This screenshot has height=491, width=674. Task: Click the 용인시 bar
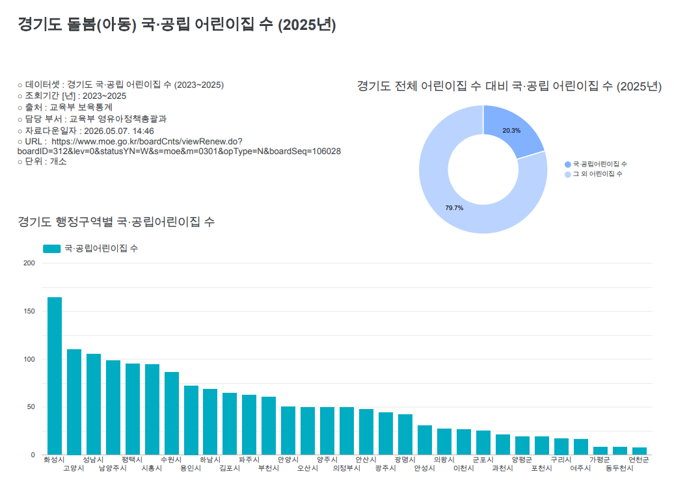click(x=191, y=420)
